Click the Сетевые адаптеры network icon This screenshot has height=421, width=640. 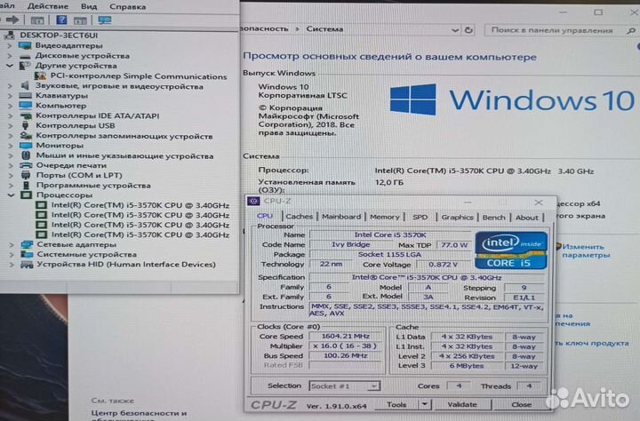click(27, 244)
